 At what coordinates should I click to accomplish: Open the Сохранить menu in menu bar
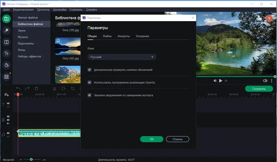(76, 10)
